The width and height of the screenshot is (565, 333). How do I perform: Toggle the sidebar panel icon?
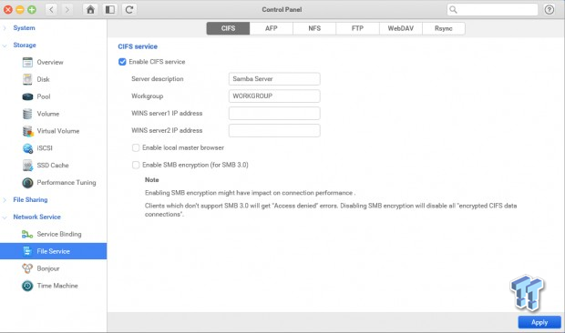110,9
